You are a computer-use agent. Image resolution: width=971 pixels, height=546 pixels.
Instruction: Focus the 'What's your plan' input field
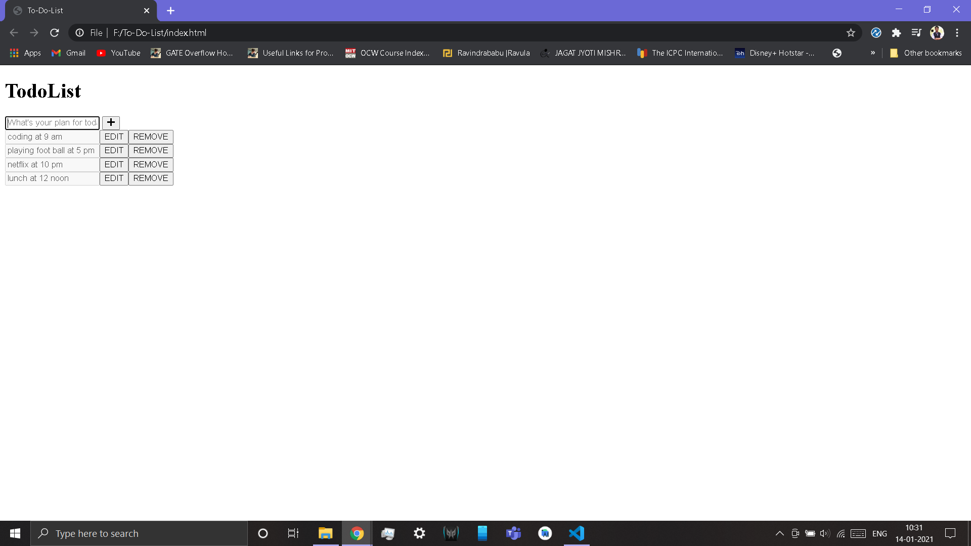52,122
